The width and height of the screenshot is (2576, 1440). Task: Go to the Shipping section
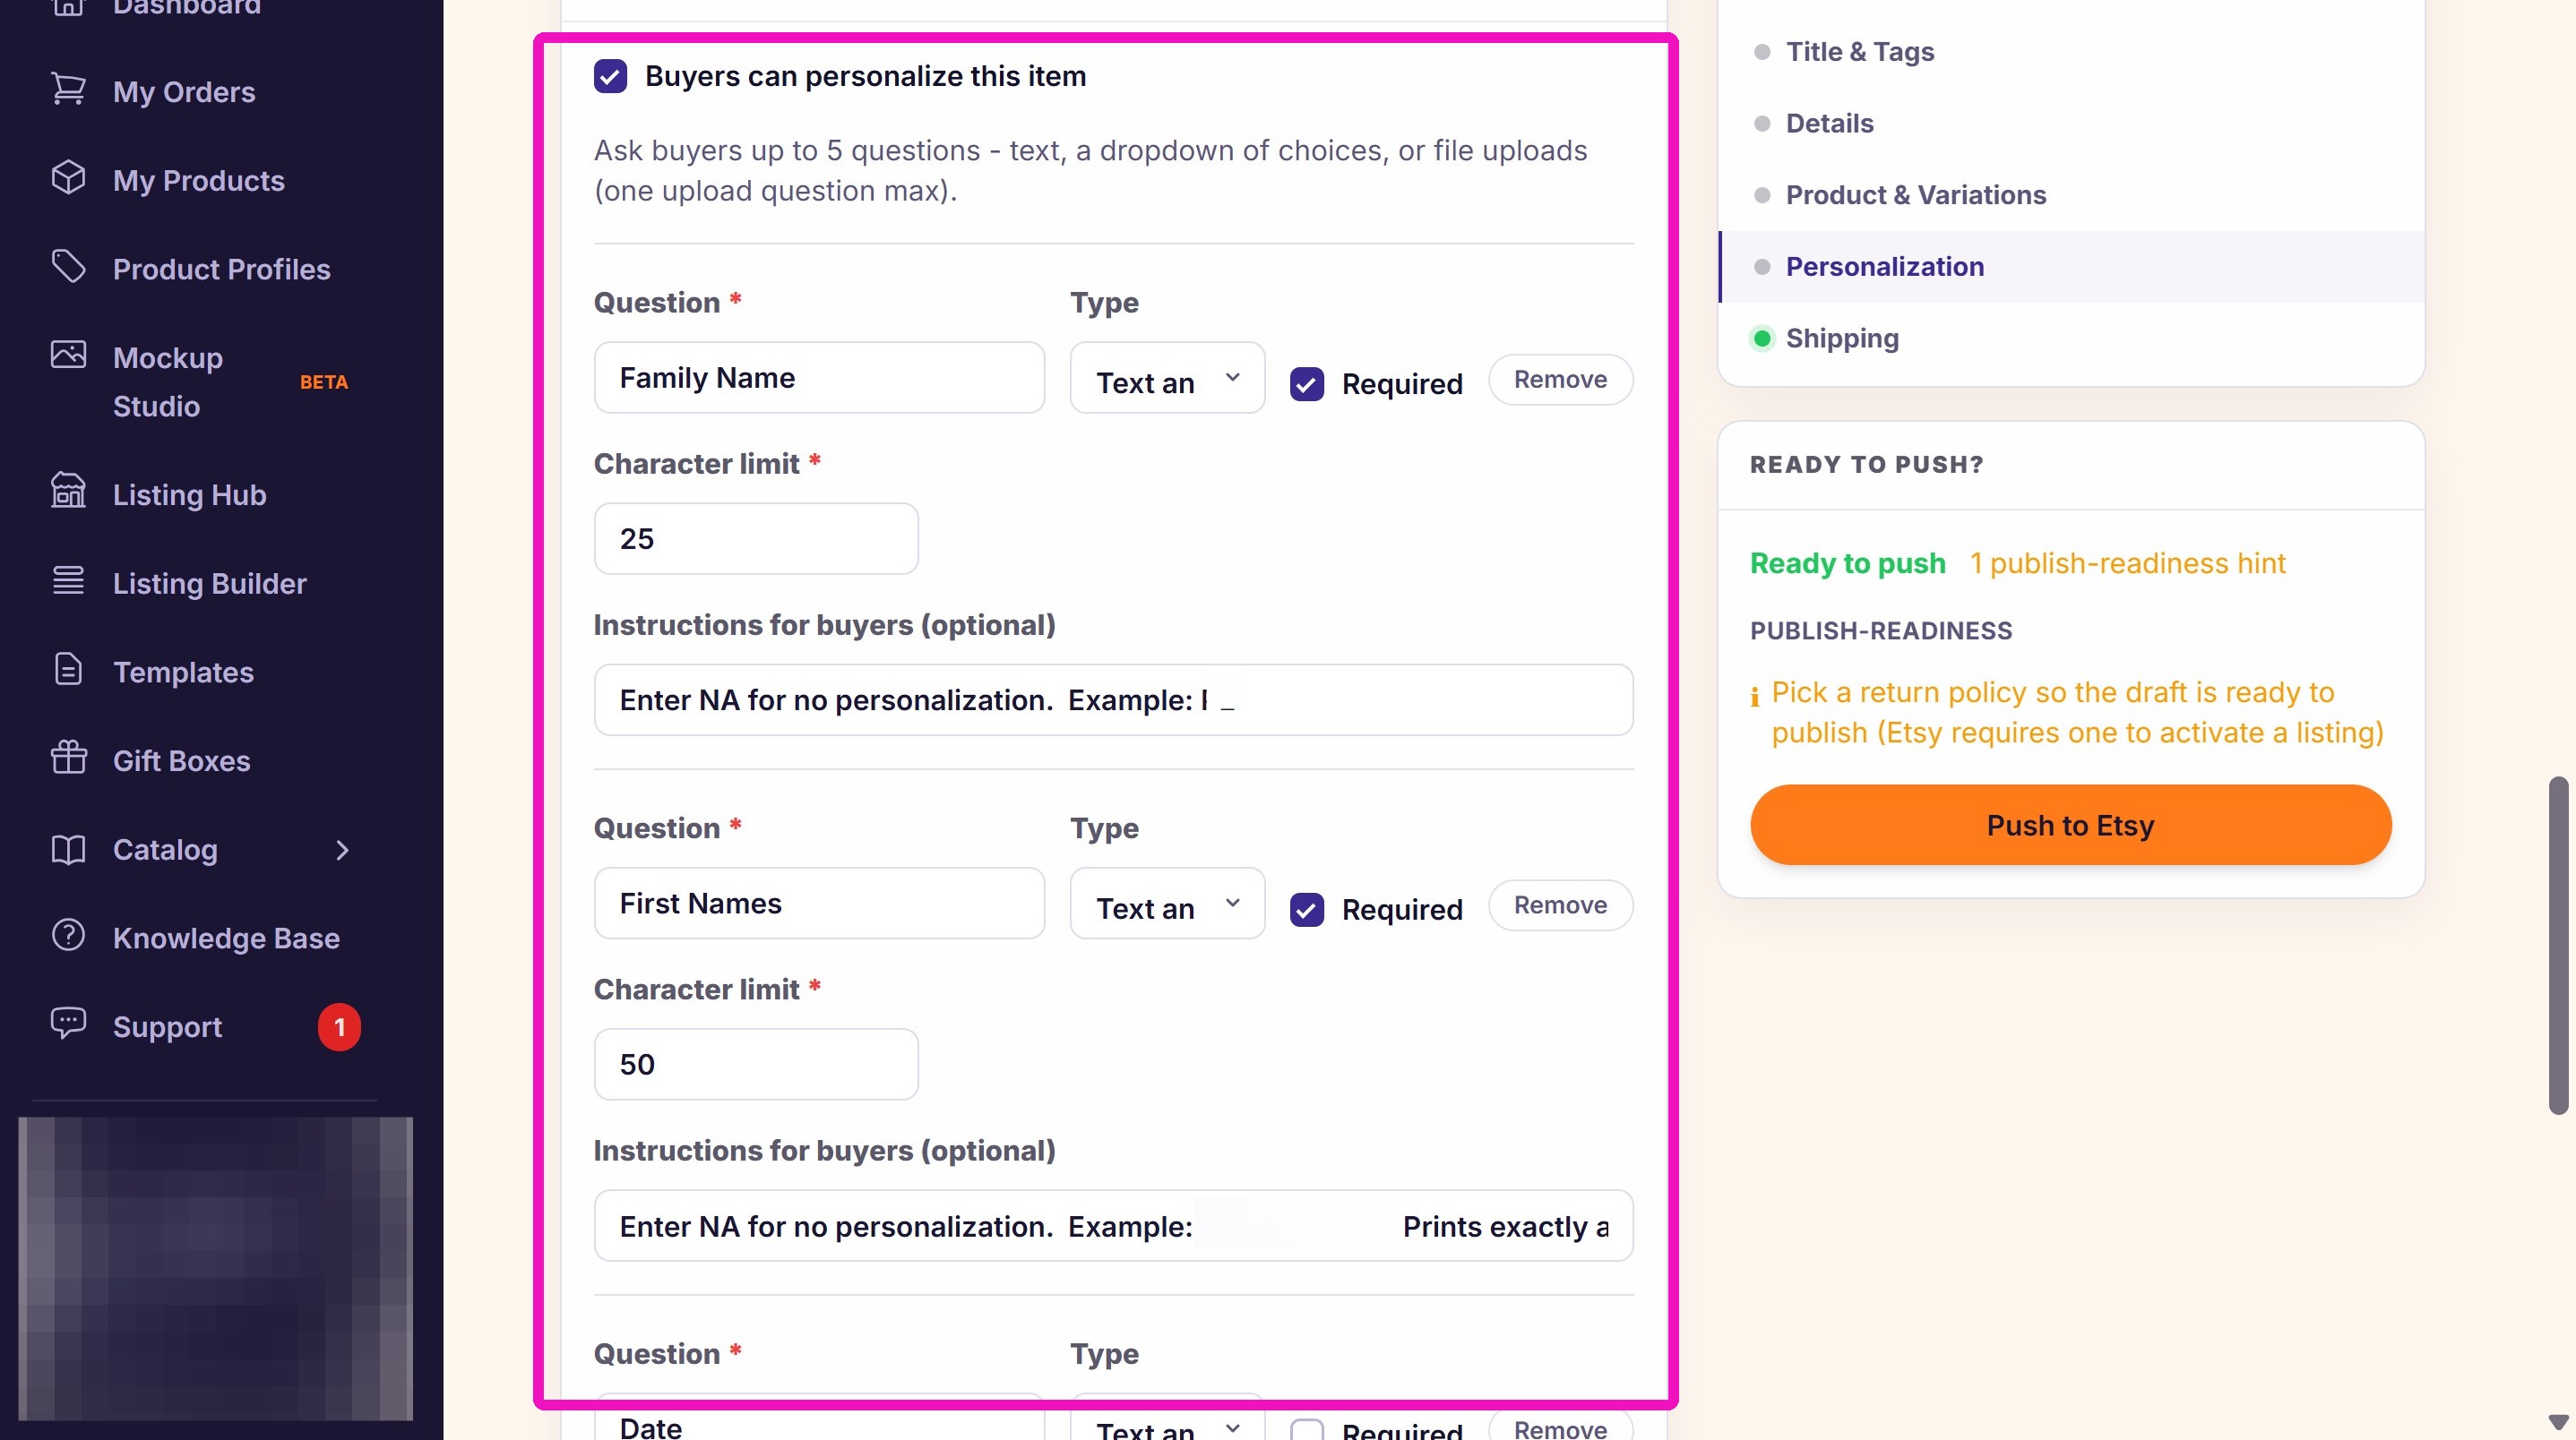(1842, 339)
